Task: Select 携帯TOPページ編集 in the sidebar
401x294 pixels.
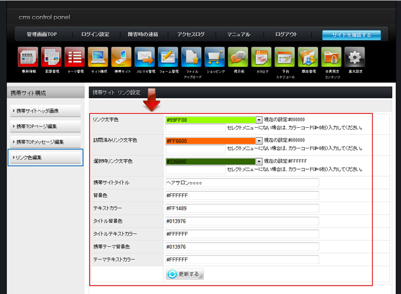Action: 45,126
